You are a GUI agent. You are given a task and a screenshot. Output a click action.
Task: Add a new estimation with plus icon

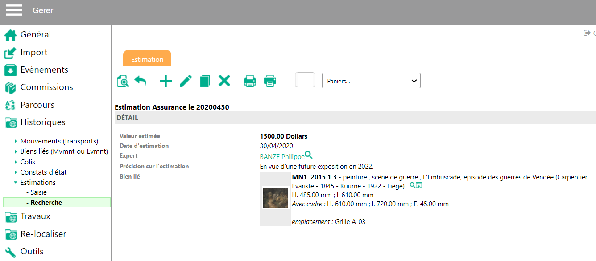166,81
